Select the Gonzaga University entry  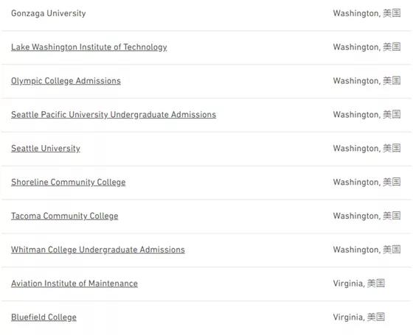coord(49,13)
